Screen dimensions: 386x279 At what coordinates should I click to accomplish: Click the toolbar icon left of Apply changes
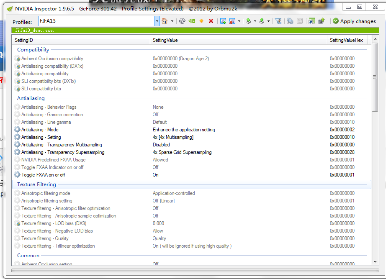point(322,21)
